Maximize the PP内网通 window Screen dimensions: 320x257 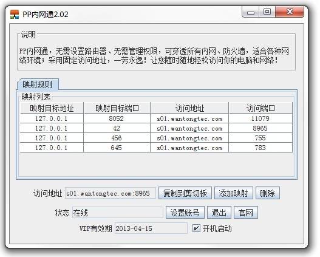coord(267,12)
